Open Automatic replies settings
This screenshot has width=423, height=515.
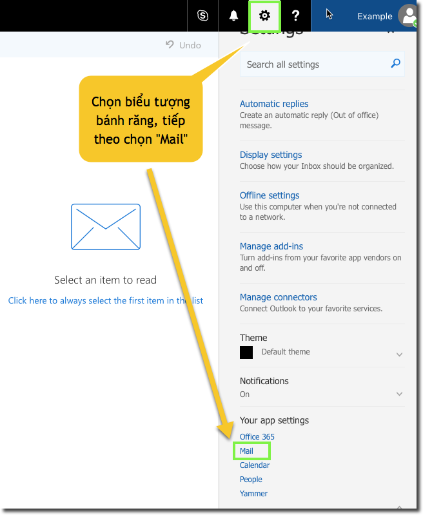(x=274, y=104)
